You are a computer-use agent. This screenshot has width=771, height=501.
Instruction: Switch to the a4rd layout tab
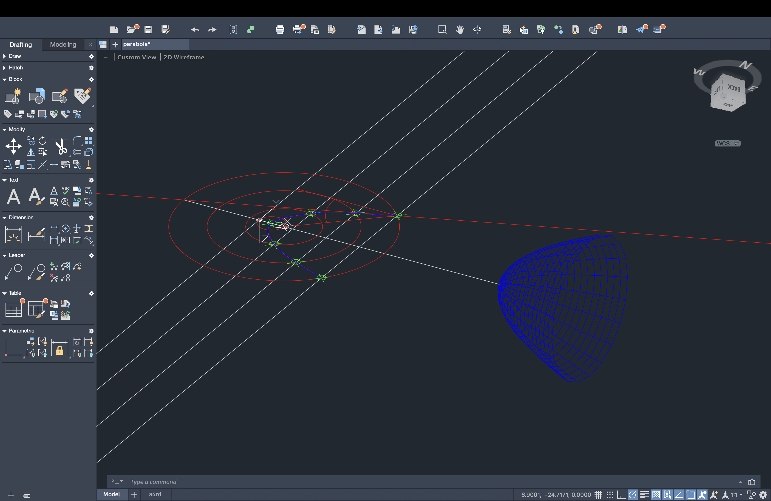155,494
